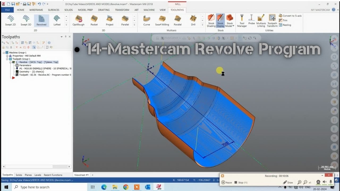Expand the 2D toolpath gallery
The height and width of the screenshot is (191, 340).
click(x=66, y=24)
